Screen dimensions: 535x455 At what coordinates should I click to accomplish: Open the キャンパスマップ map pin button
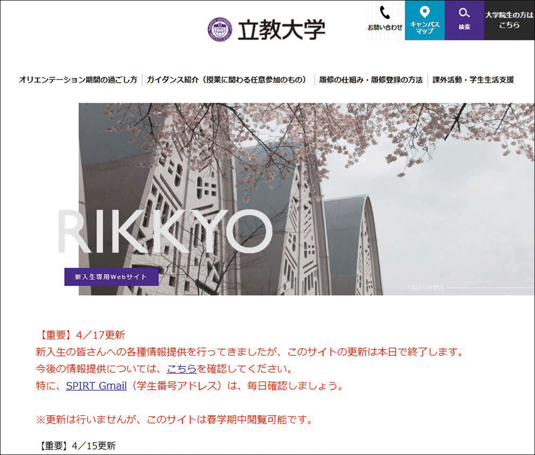click(x=424, y=20)
